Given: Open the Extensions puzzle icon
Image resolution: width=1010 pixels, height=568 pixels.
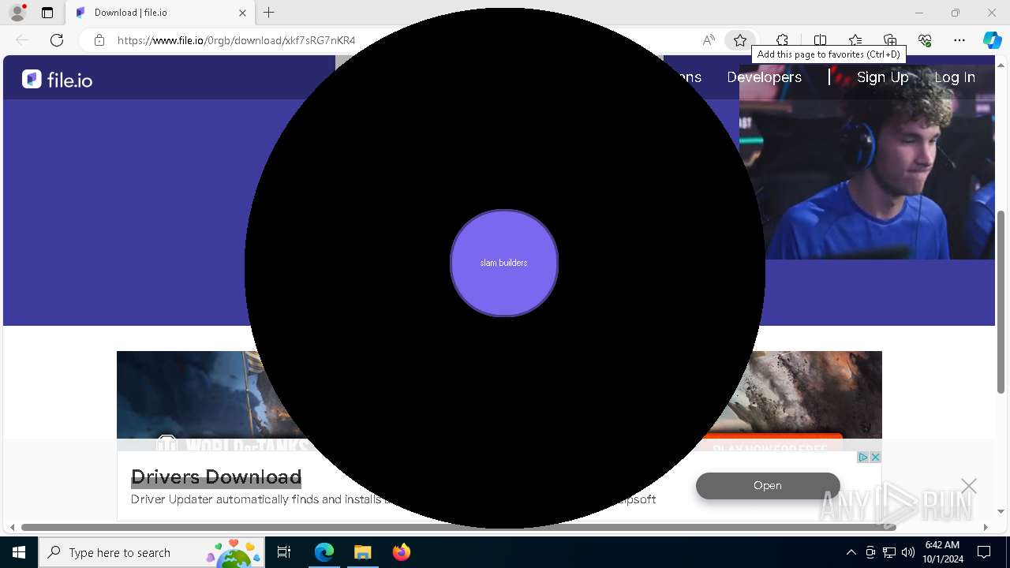Looking at the screenshot, I should click(782, 40).
